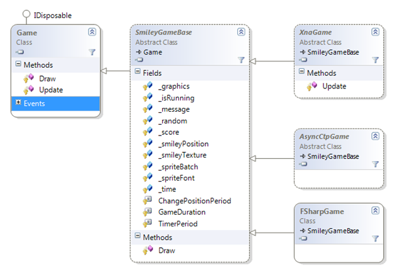This screenshot has width=402, height=276.
Task: Click the filter icon in SmileyGameBase header
Action: (x=241, y=60)
